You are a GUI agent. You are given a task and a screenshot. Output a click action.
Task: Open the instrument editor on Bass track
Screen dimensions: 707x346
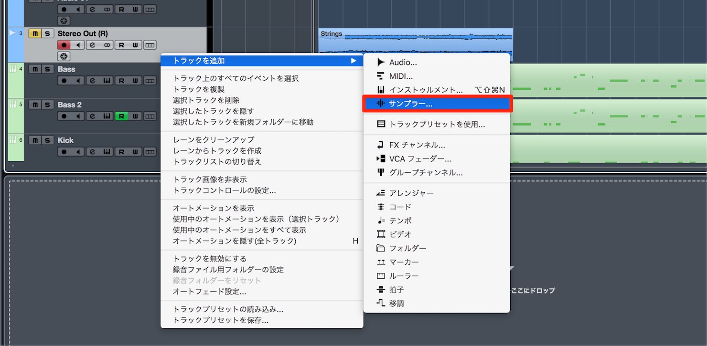(107, 81)
